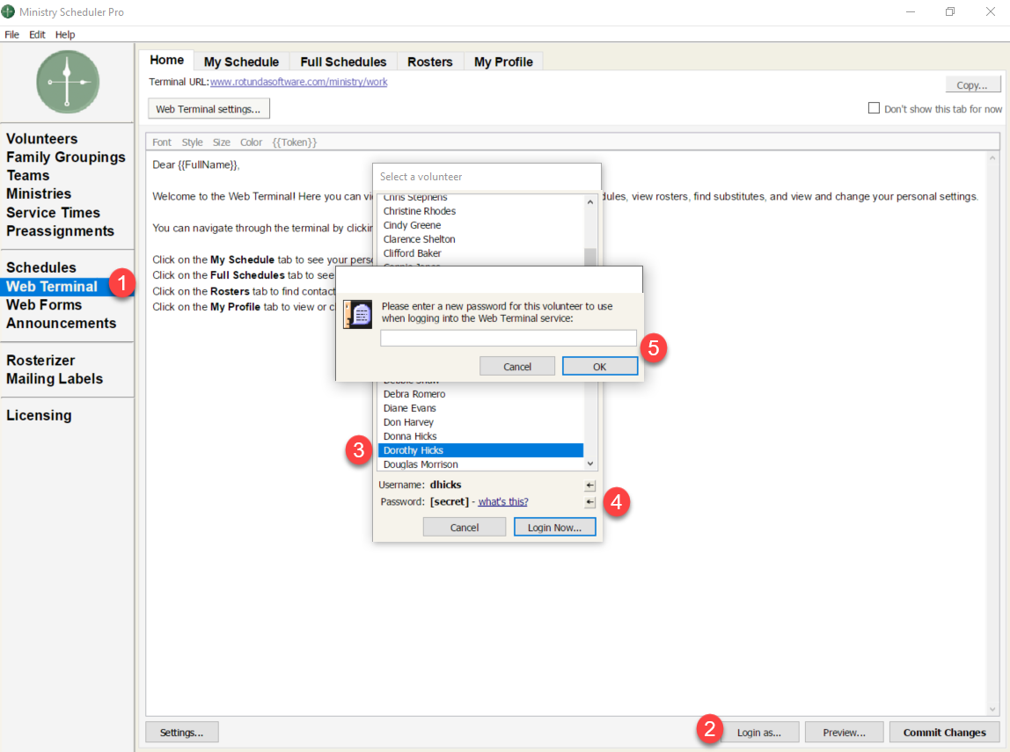Open the "what's this?" password link

coord(503,502)
